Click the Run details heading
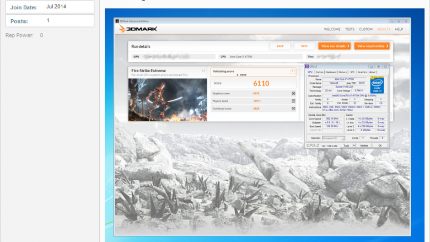The height and width of the screenshot is (242, 430). point(141,46)
